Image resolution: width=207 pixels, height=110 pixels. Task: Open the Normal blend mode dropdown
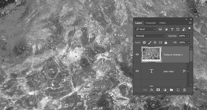[150, 36]
